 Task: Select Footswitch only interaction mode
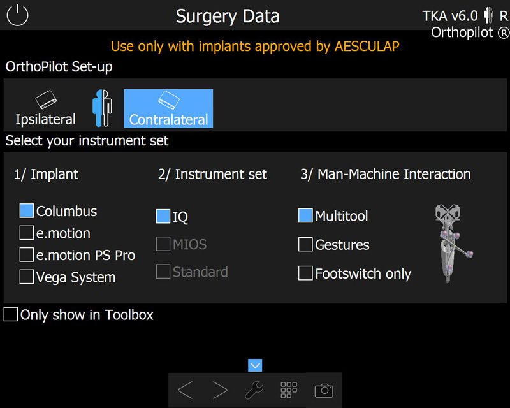pos(304,273)
